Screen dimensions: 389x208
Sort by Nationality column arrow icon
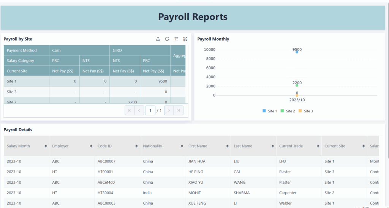point(182,146)
